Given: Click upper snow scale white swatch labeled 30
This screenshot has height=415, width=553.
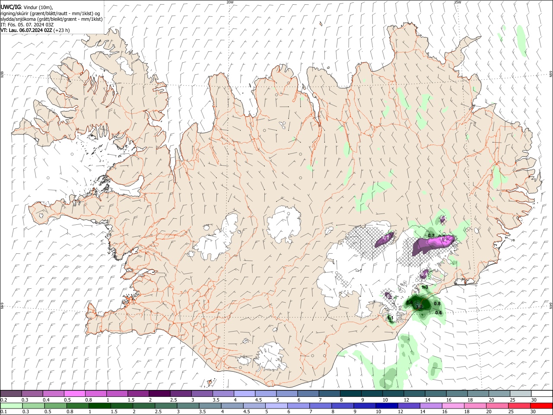Looking at the screenshot, I should coord(542,393).
